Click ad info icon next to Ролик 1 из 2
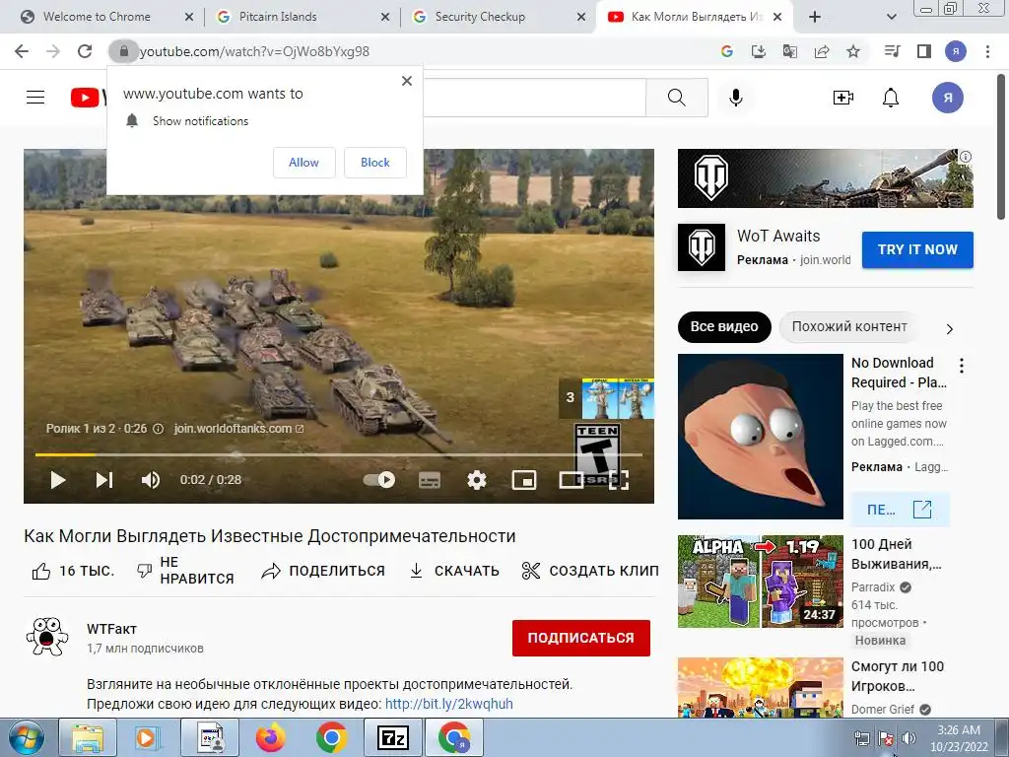1009x757 pixels. point(159,429)
